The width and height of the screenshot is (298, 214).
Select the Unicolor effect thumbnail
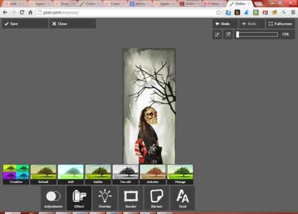click(x=153, y=174)
